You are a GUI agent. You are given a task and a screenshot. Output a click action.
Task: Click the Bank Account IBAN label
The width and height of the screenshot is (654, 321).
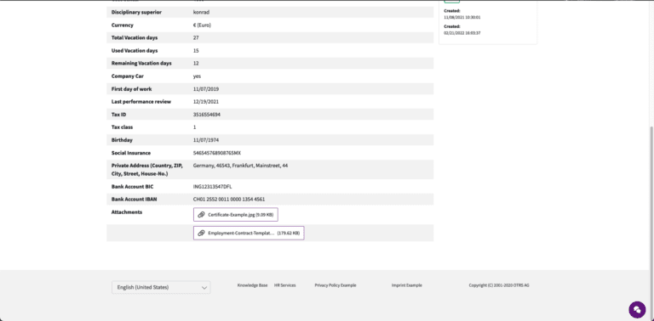134,200
